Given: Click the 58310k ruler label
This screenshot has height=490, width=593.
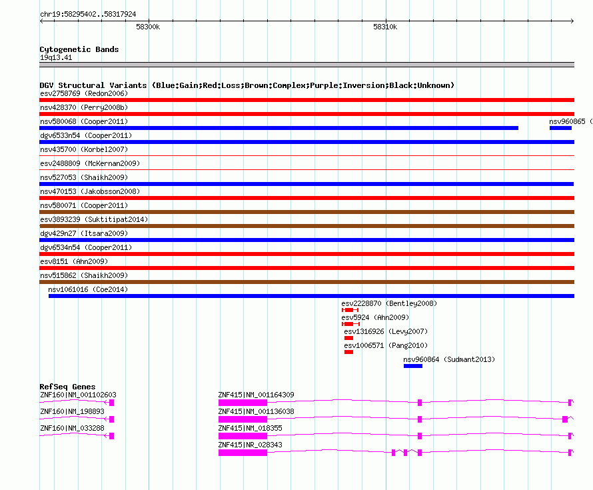Looking at the screenshot, I should pos(385,27).
